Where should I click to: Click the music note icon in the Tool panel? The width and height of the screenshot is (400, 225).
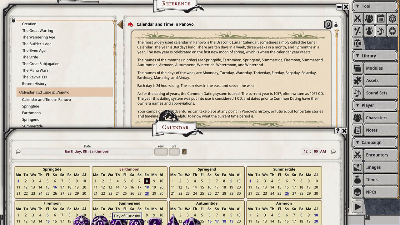[x=381, y=31]
